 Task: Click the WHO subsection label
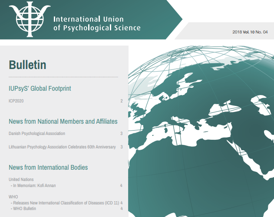click(13, 197)
